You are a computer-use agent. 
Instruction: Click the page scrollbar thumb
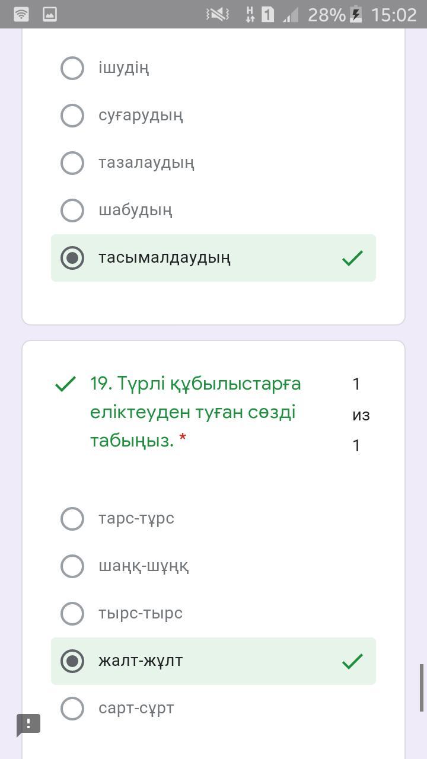point(422,688)
